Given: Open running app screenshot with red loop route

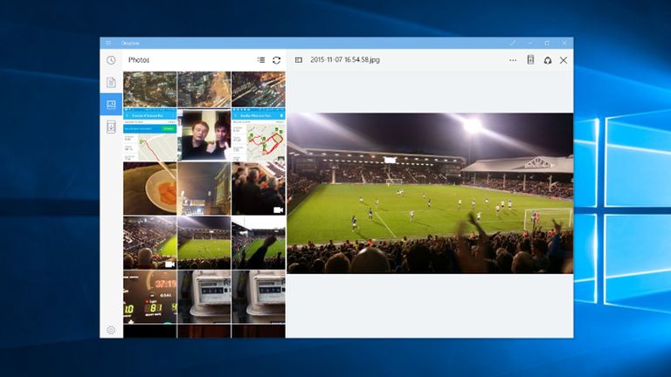Looking at the screenshot, I should pos(259,134).
